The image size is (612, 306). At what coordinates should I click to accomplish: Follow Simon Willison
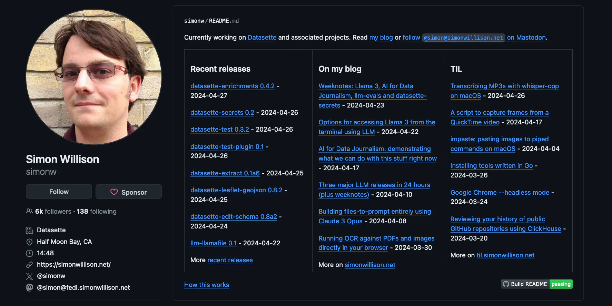point(59,192)
